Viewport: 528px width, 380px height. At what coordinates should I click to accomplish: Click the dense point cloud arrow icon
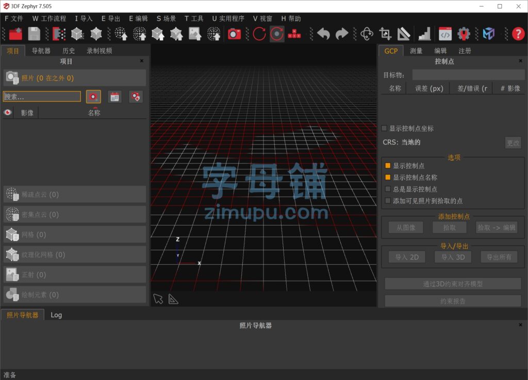click(x=139, y=34)
